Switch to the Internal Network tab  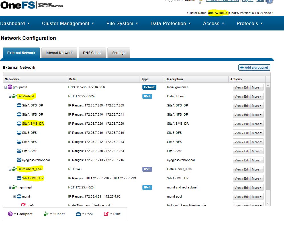pyautogui.click(x=59, y=53)
